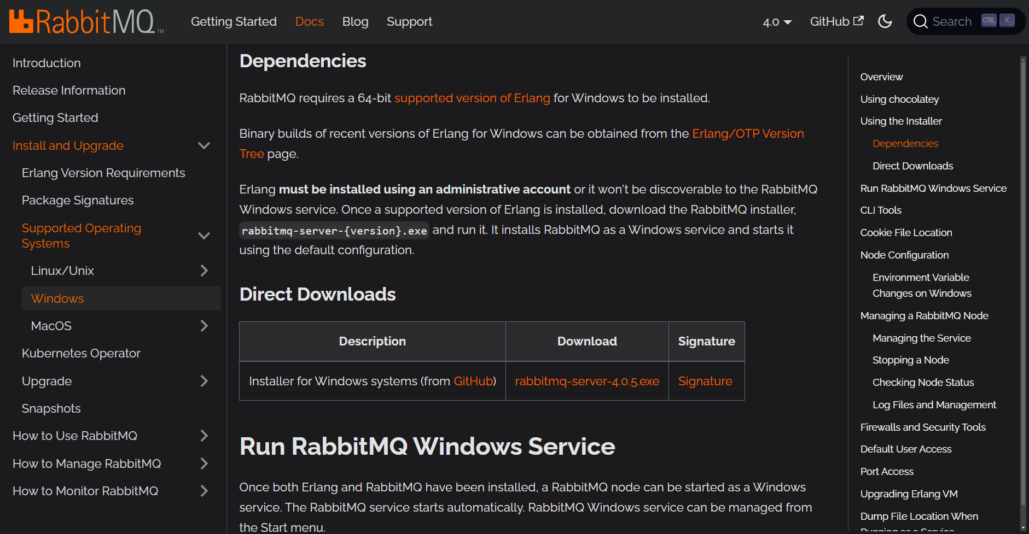
Task: Jump to Node Configuration section
Action: point(904,255)
